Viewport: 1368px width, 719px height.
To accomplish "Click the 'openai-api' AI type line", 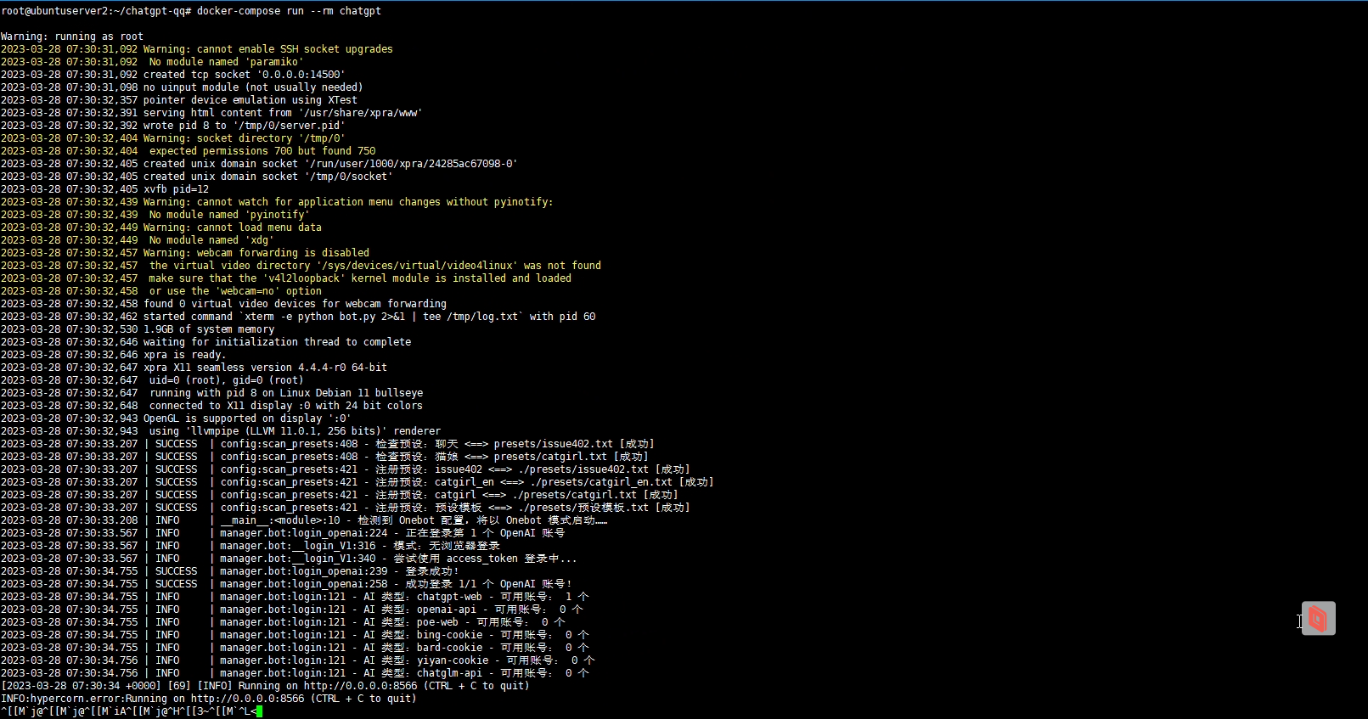I will point(292,609).
